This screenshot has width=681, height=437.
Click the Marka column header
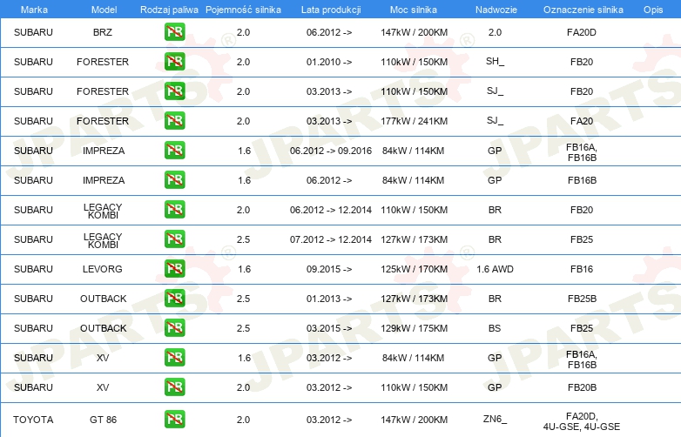(34, 10)
